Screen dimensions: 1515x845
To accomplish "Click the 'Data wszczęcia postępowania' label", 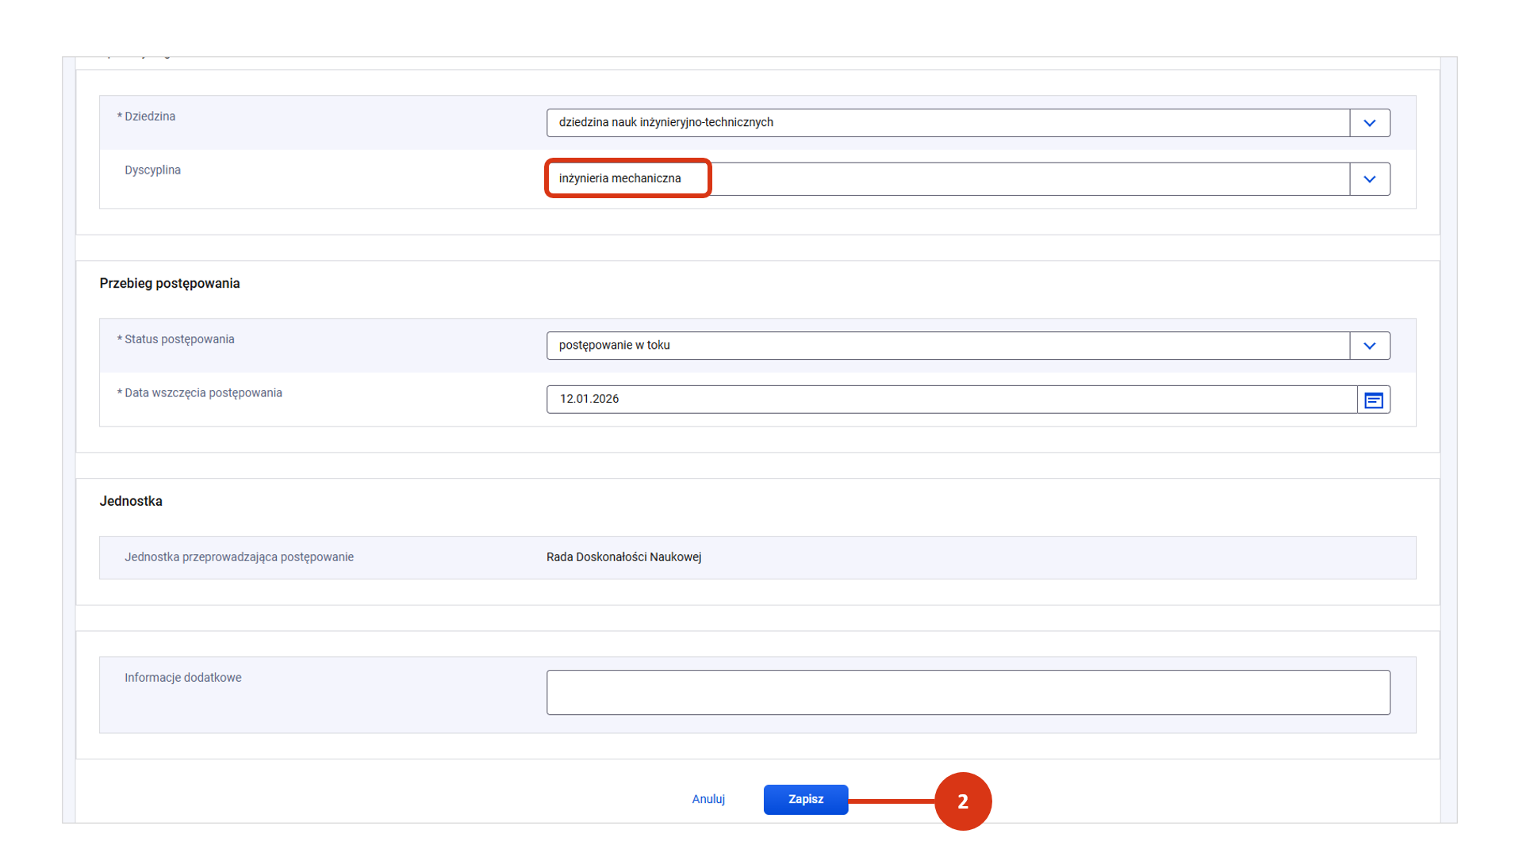I will tap(202, 393).
